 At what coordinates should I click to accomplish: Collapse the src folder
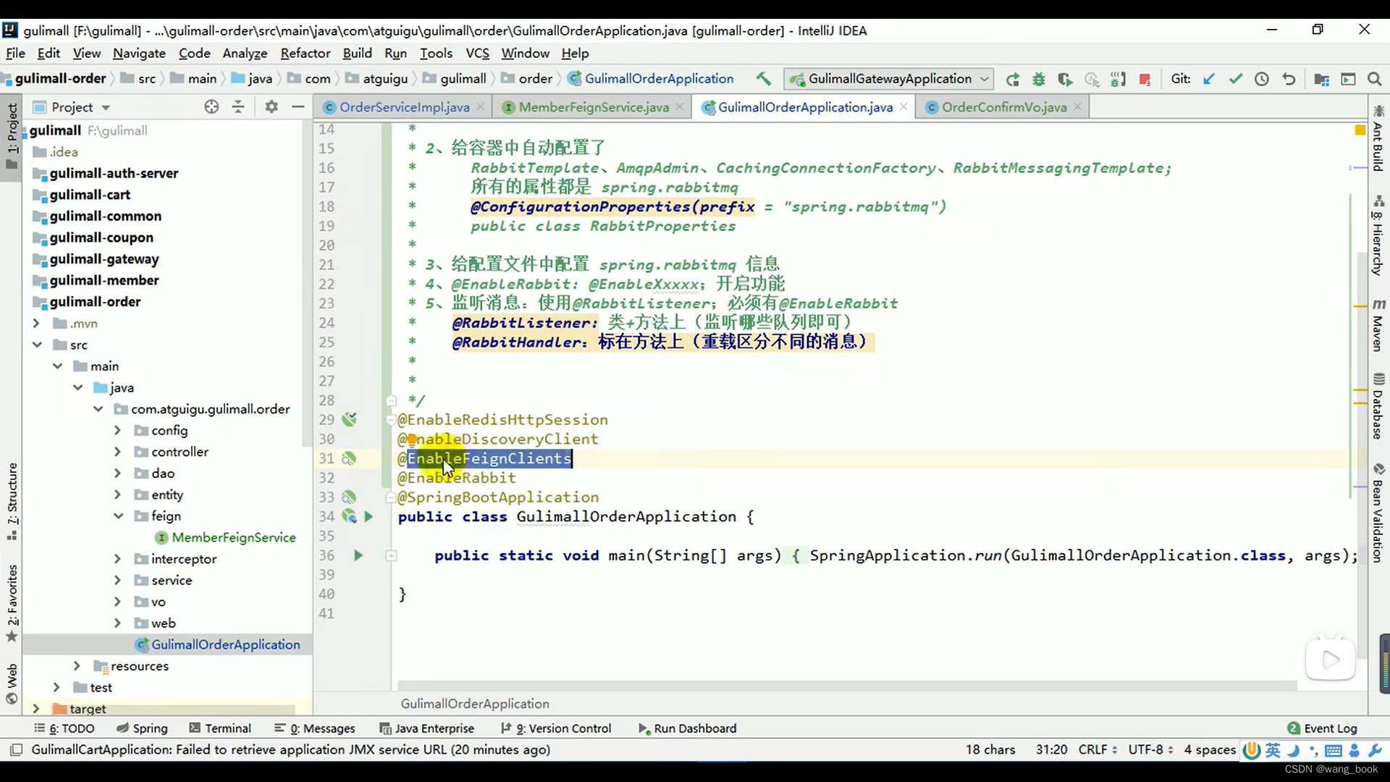(36, 345)
